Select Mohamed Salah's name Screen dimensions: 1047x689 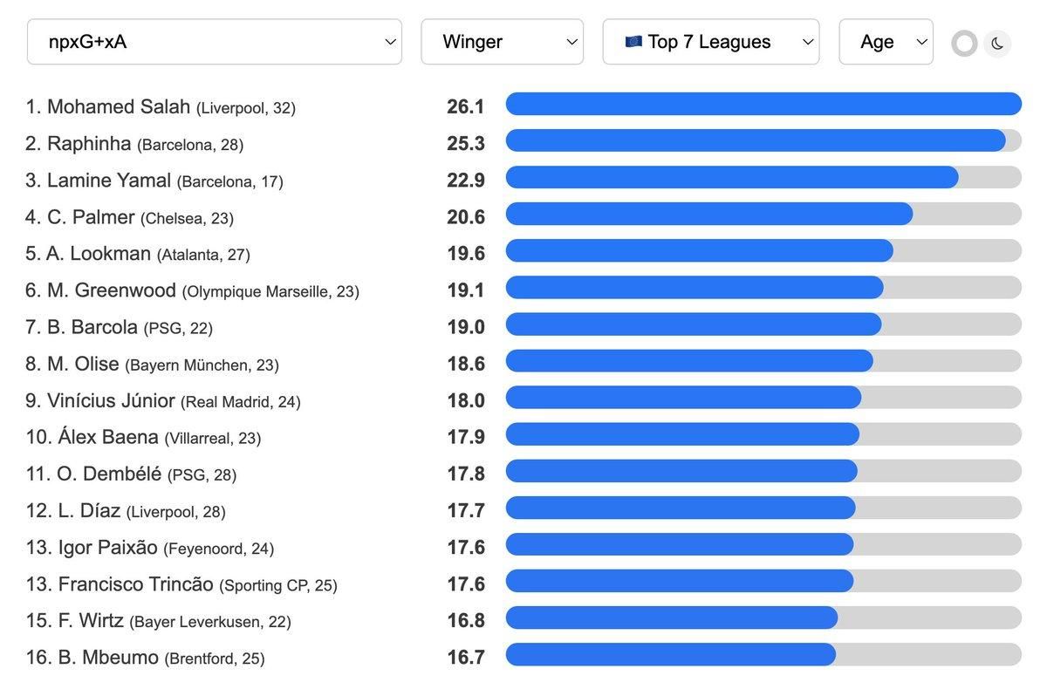pyautogui.click(x=118, y=106)
